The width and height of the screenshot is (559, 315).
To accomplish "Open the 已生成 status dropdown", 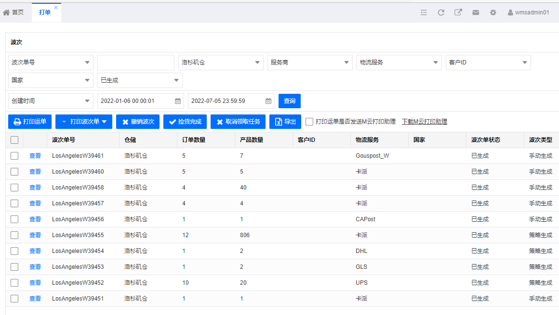I will pos(140,80).
